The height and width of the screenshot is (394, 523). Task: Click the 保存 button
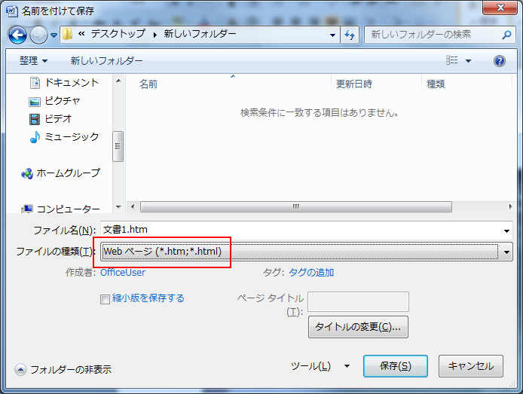click(395, 366)
